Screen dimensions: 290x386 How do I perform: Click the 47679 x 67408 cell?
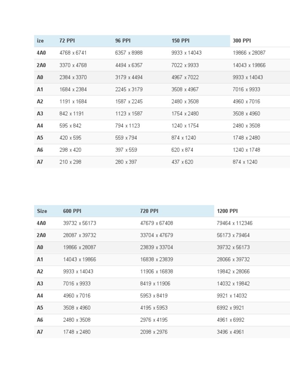(x=156, y=223)
